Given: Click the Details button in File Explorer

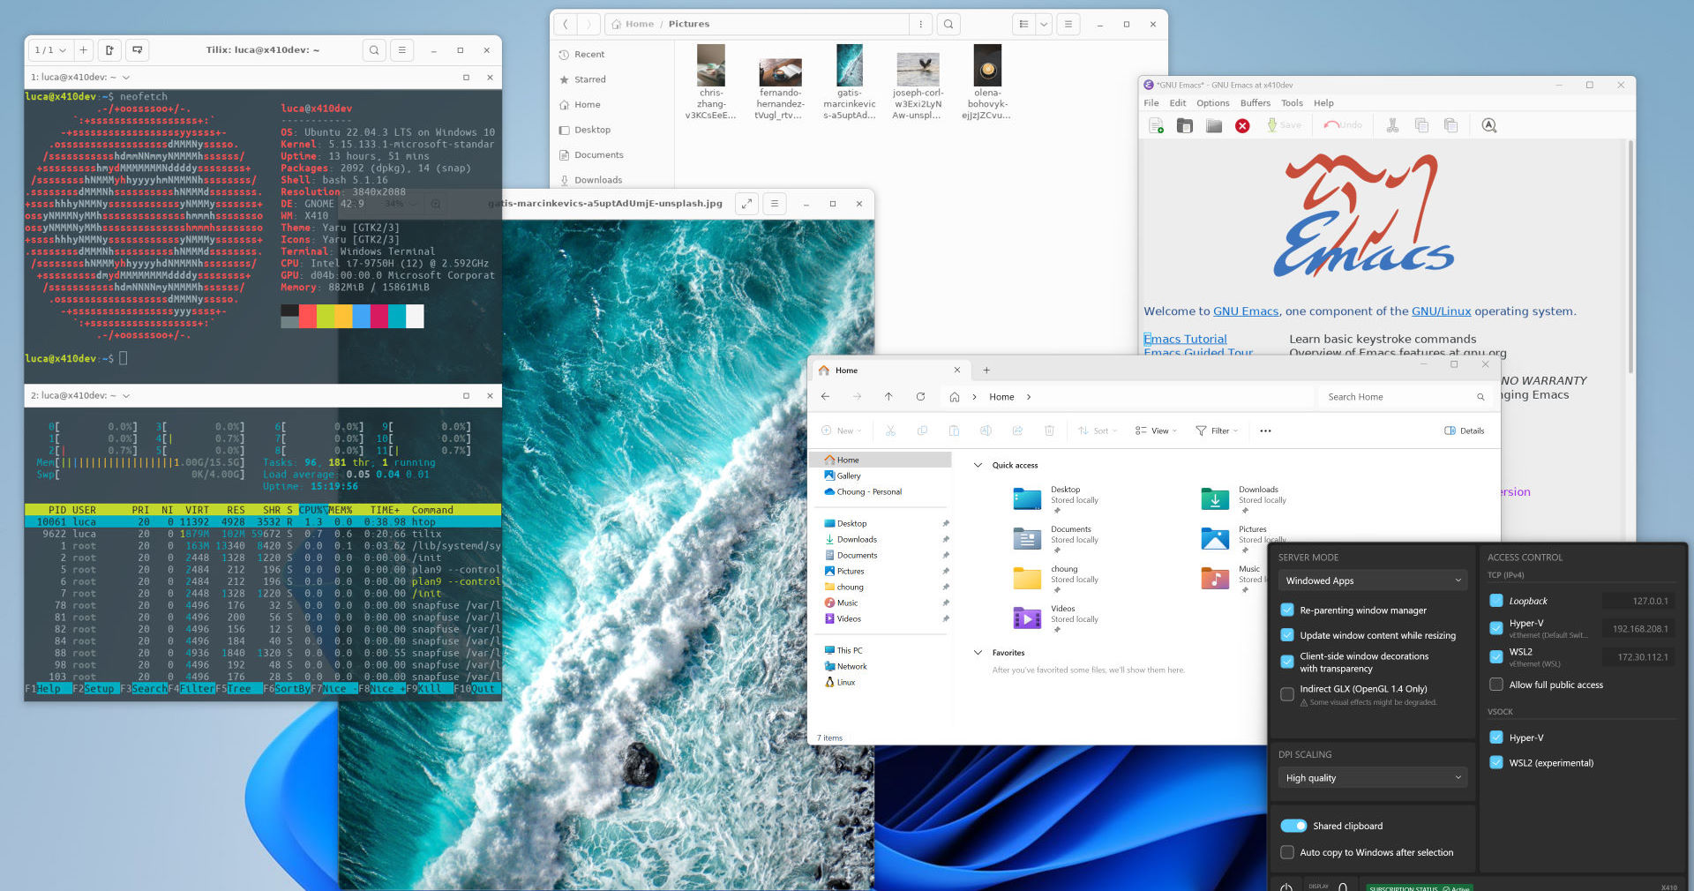Looking at the screenshot, I should point(1465,431).
